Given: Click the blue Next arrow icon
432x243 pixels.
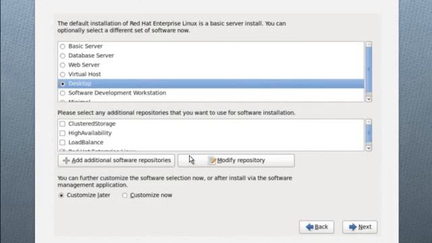Looking at the screenshot, I should point(352,227).
